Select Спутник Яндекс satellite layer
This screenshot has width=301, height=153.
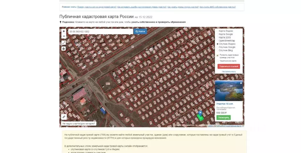(226, 44)
